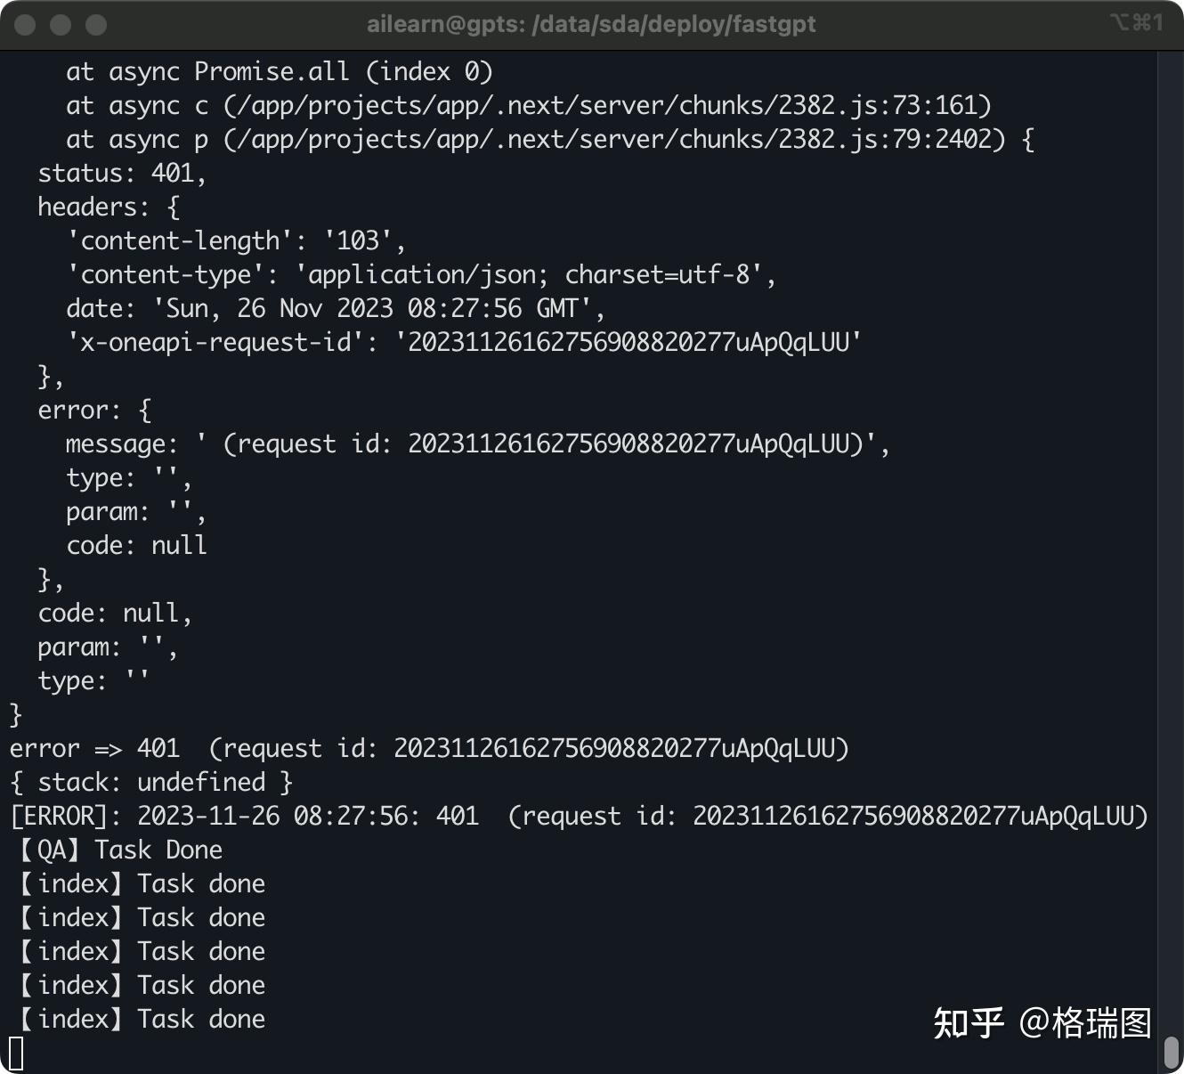Click the "message:" request id line
This screenshot has width=1184, height=1074.
click(x=477, y=443)
